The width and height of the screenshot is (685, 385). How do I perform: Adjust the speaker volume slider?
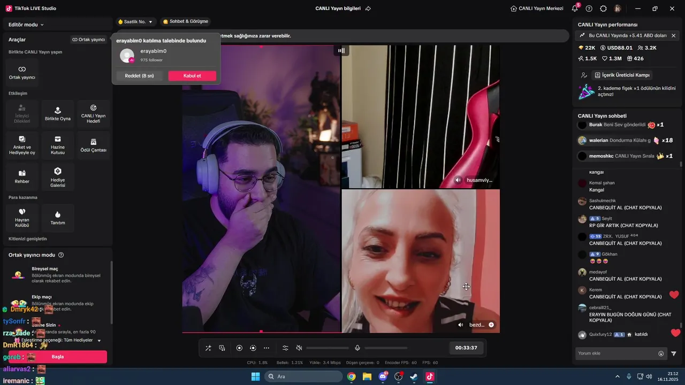[x=328, y=348]
